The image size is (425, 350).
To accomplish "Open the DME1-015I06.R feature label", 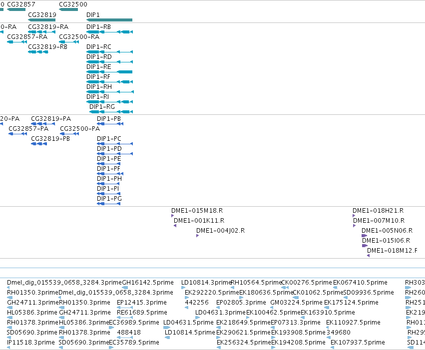I will tap(386, 241).
